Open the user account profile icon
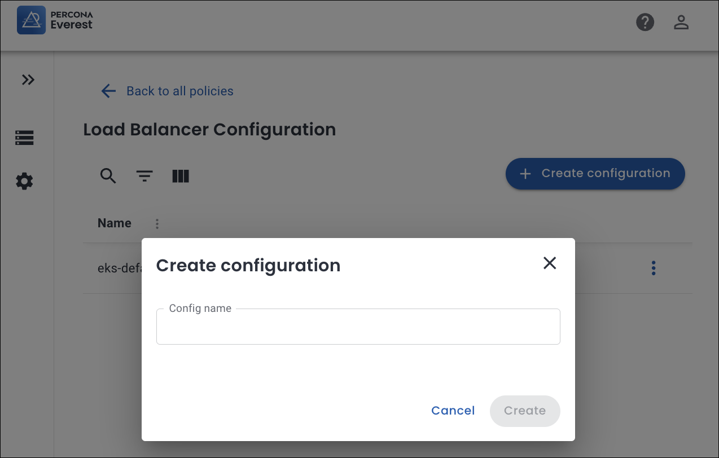Screen dimensions: 719x458 pyautogui.click(x=681, y=23)
